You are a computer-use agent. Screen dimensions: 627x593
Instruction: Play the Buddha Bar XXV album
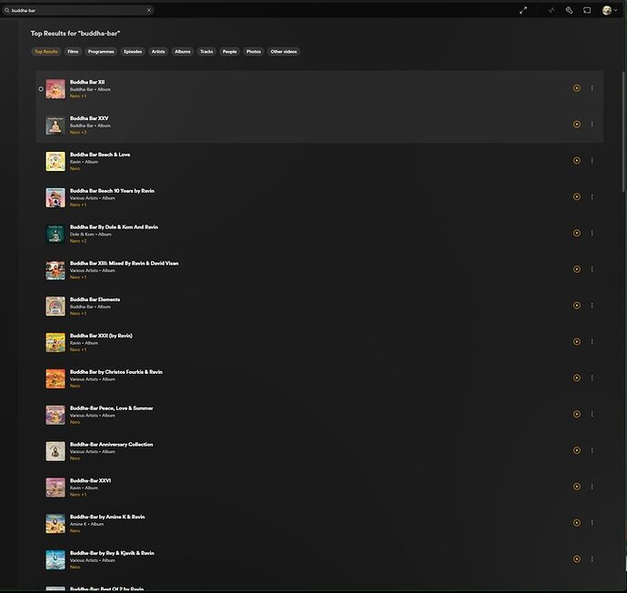click(577, 125)
